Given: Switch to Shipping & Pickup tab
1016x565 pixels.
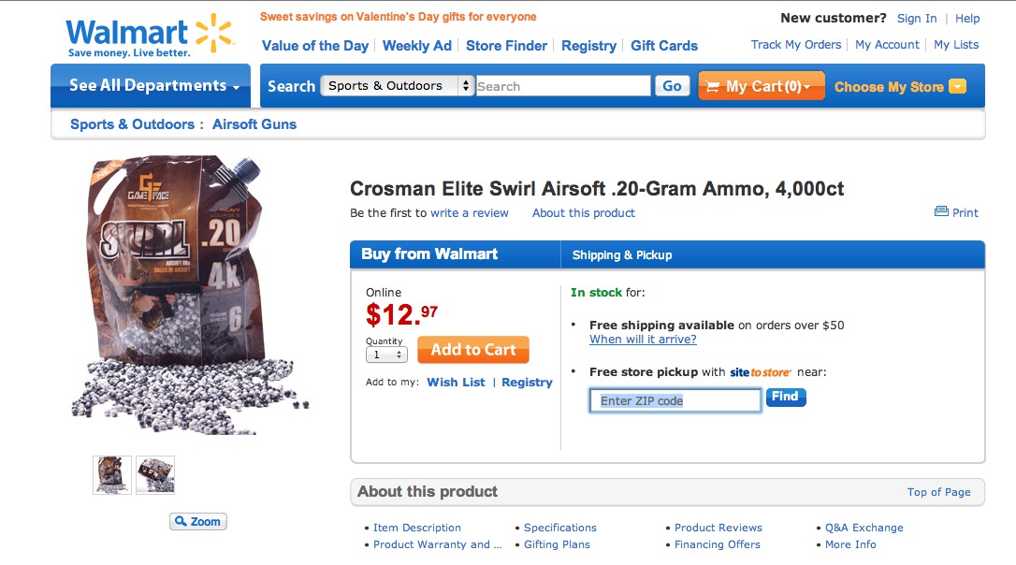Looking at the screenshot, I should pyautogui.click(x=622, y=254).
